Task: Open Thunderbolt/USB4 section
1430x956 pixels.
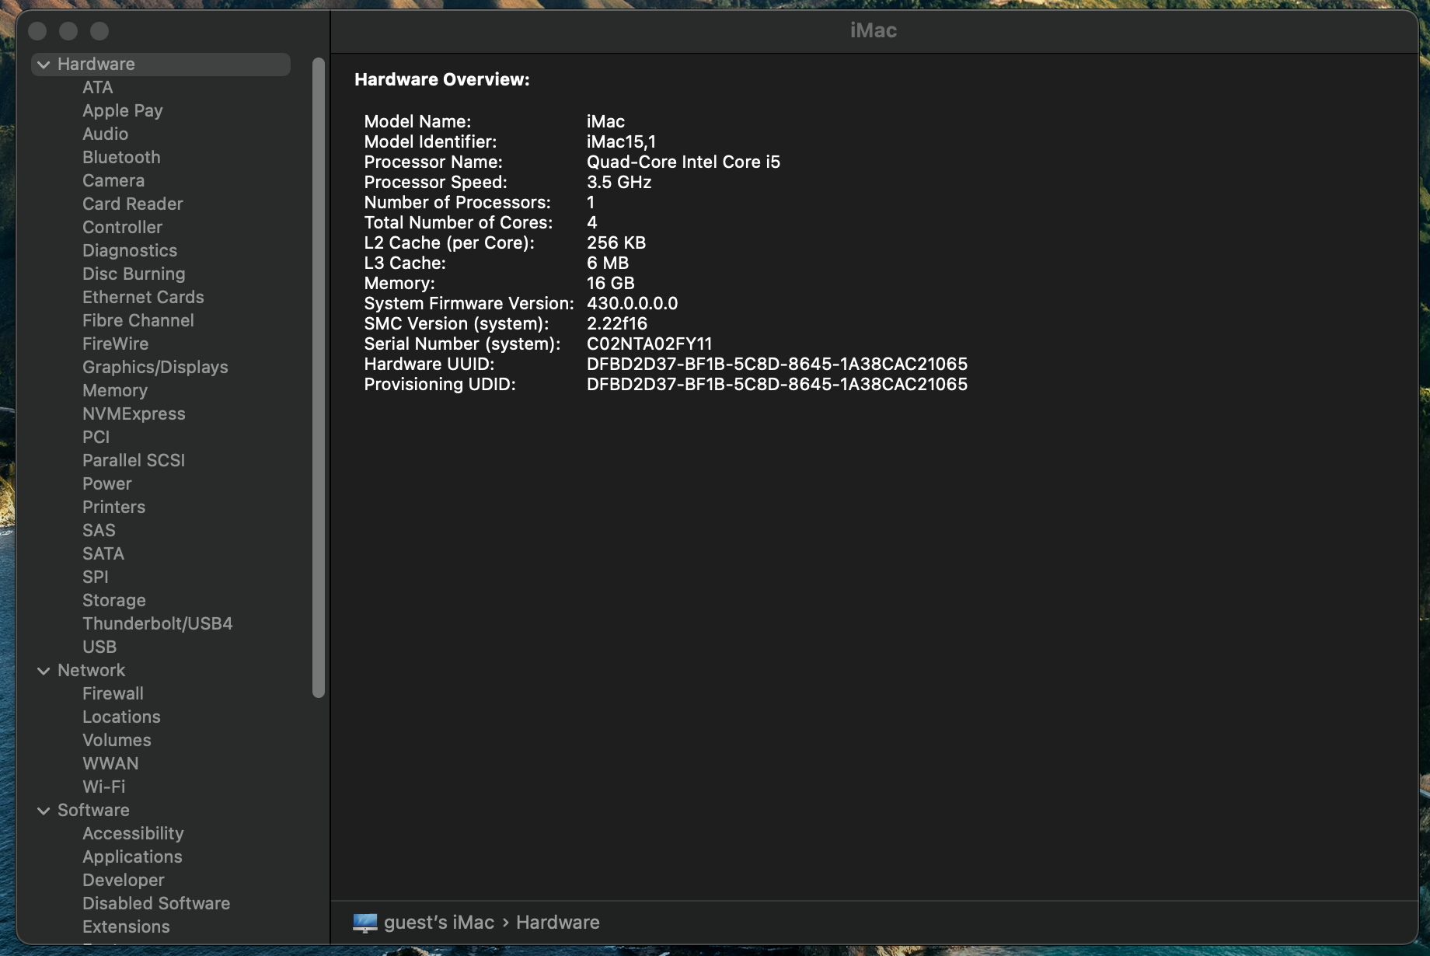Action: click(158, 623)
